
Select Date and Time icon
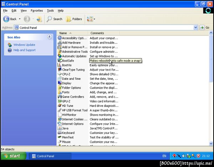(x=60, y=79)
